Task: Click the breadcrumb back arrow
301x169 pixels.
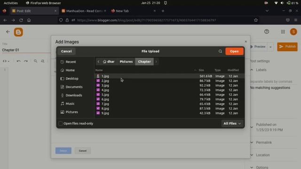Action: [x=98, y=61]
